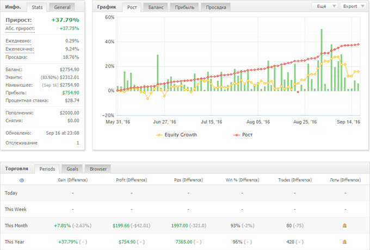Click the +37.75% absolute gain value
This screenshot has width=370, height=250.
coord(69,28)
